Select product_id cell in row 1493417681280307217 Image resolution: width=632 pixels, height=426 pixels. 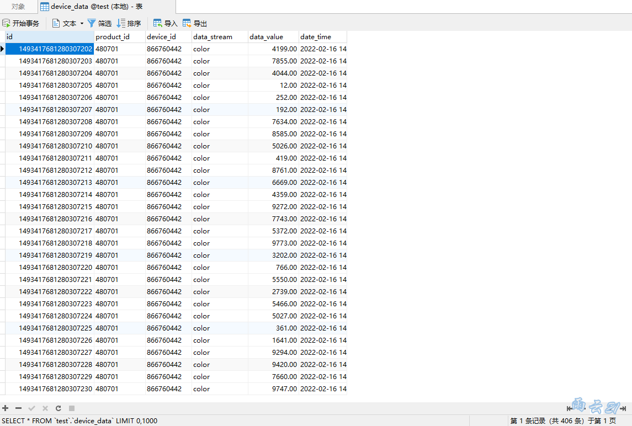119,231
